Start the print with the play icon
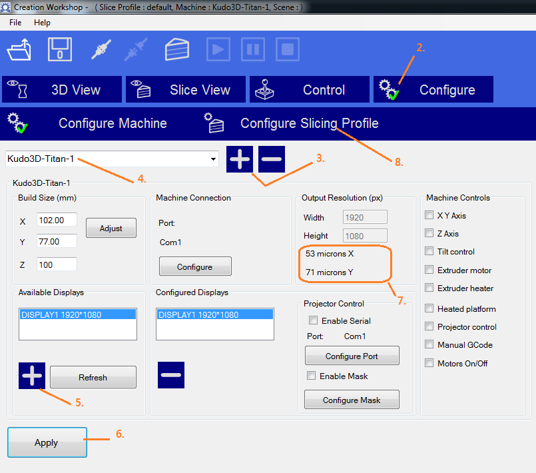536x473 pixels. click(218, 49)
